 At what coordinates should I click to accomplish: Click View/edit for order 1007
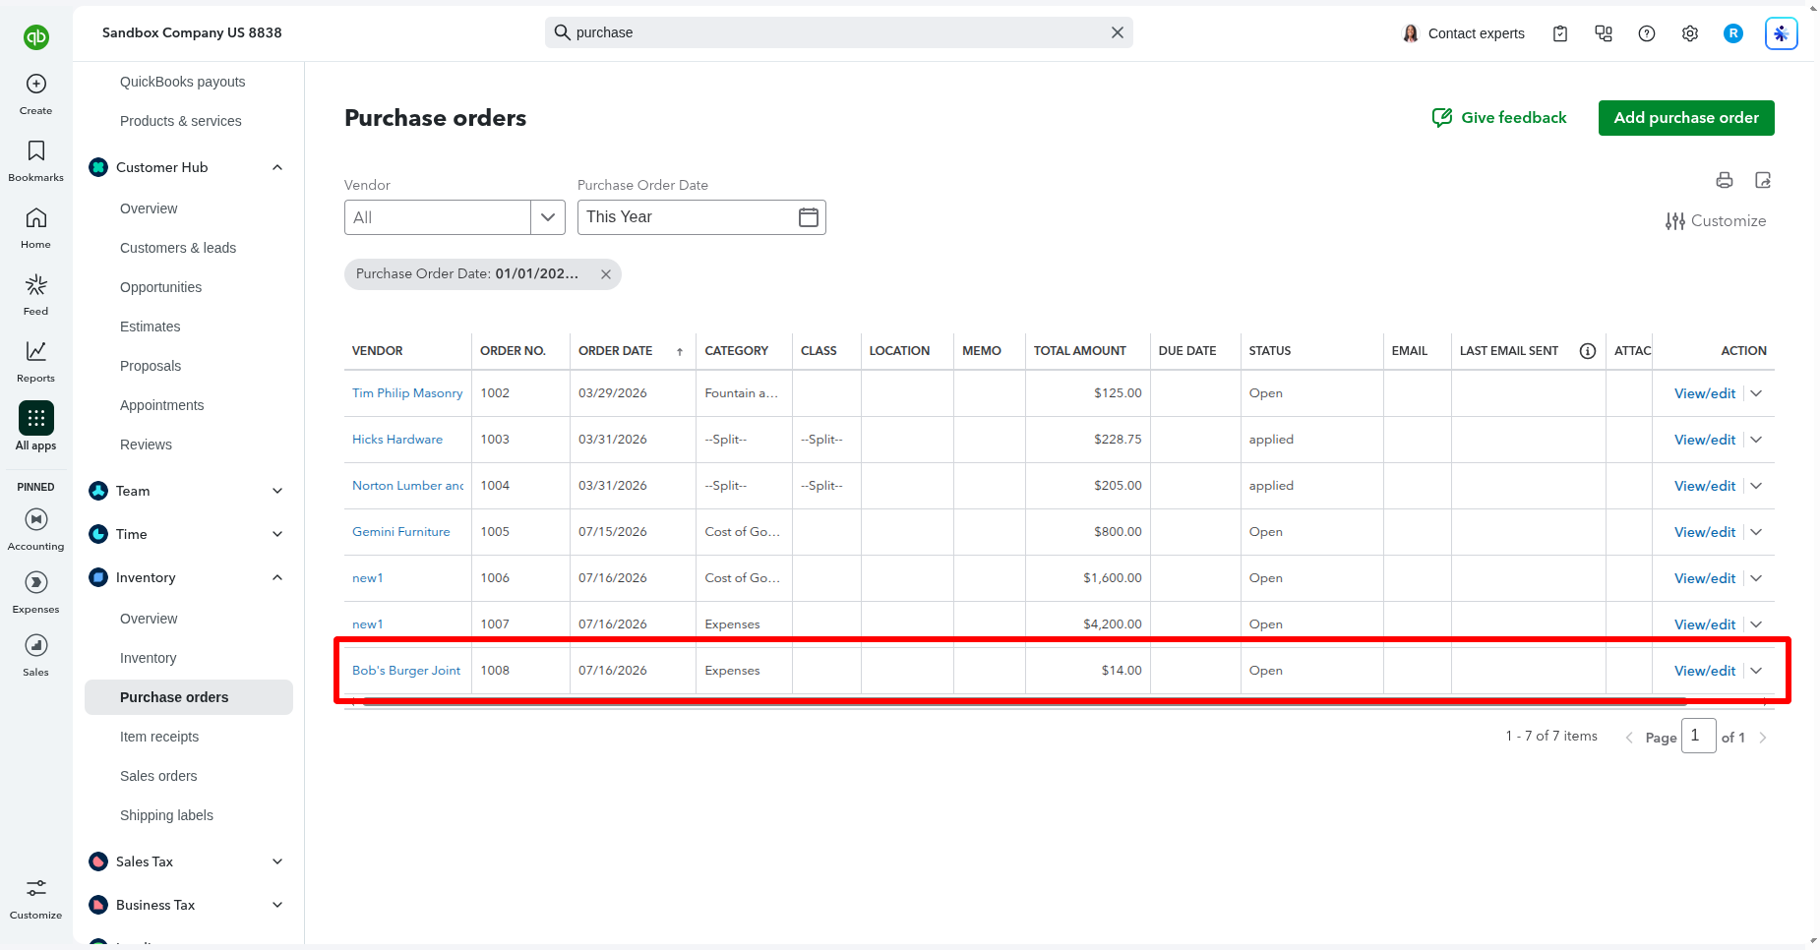(1705, 624)
